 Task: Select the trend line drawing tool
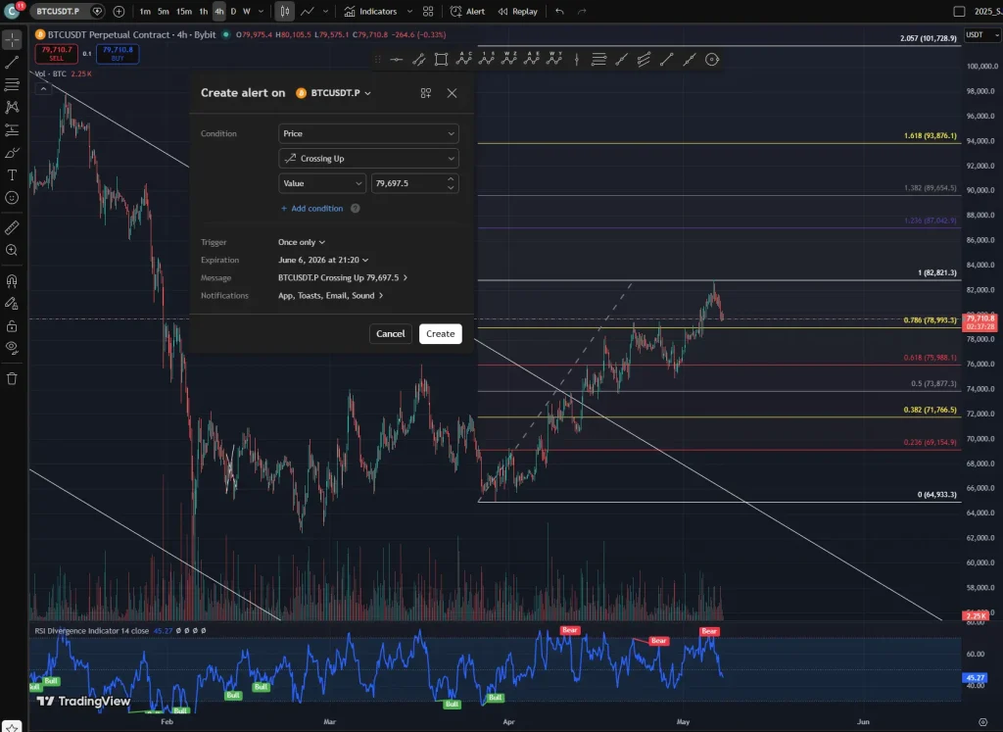12,62
